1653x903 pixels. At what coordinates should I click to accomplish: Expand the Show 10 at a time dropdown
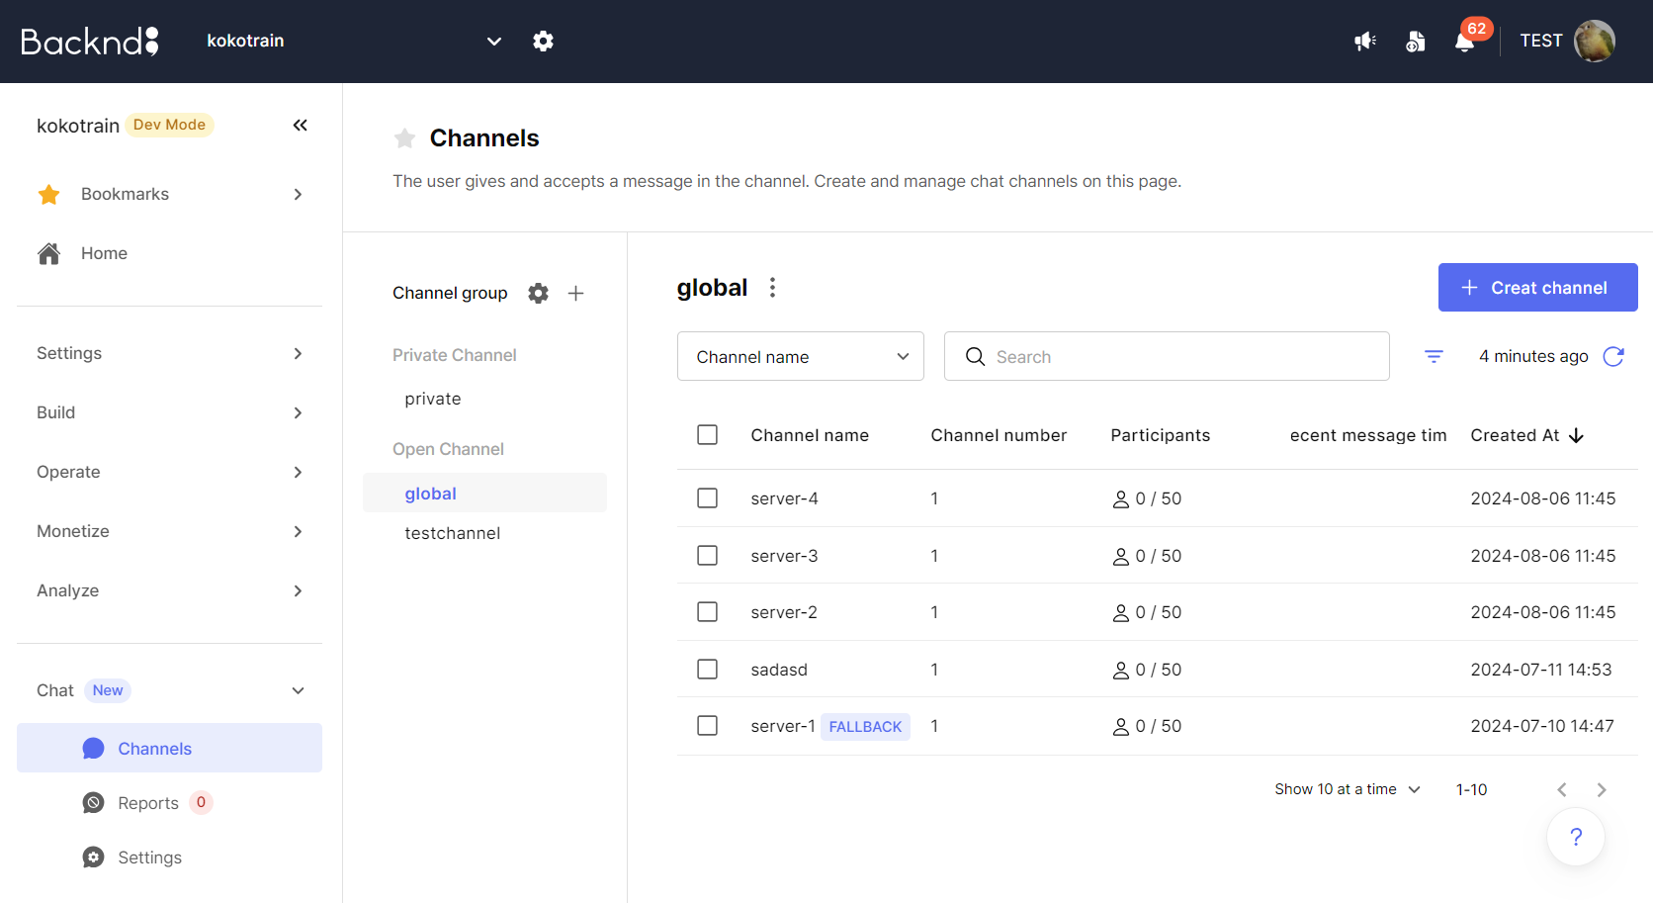point(1348,789)
